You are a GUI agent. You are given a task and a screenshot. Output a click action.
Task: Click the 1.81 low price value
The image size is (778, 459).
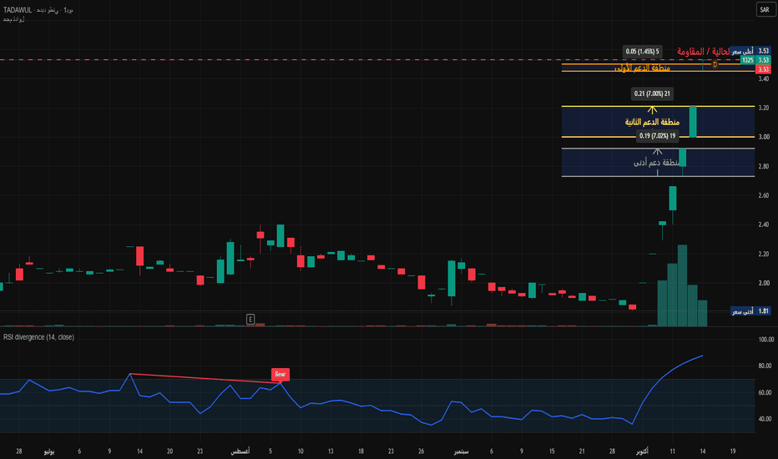click(x=763, y=311)
